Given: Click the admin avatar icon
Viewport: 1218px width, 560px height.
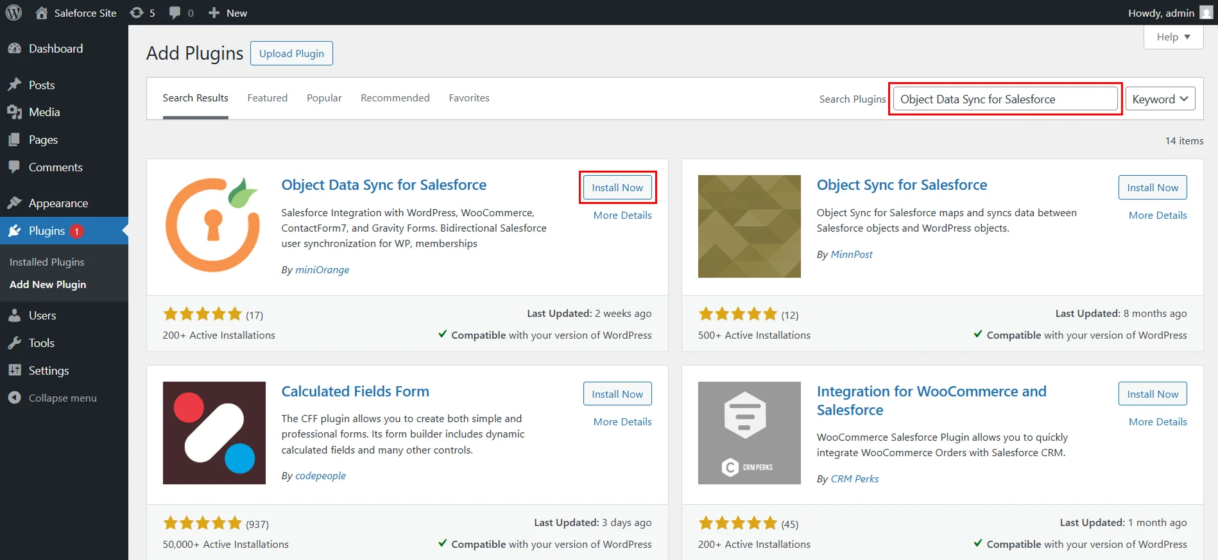Looking at the screenshot, I should pos(1206,13).
